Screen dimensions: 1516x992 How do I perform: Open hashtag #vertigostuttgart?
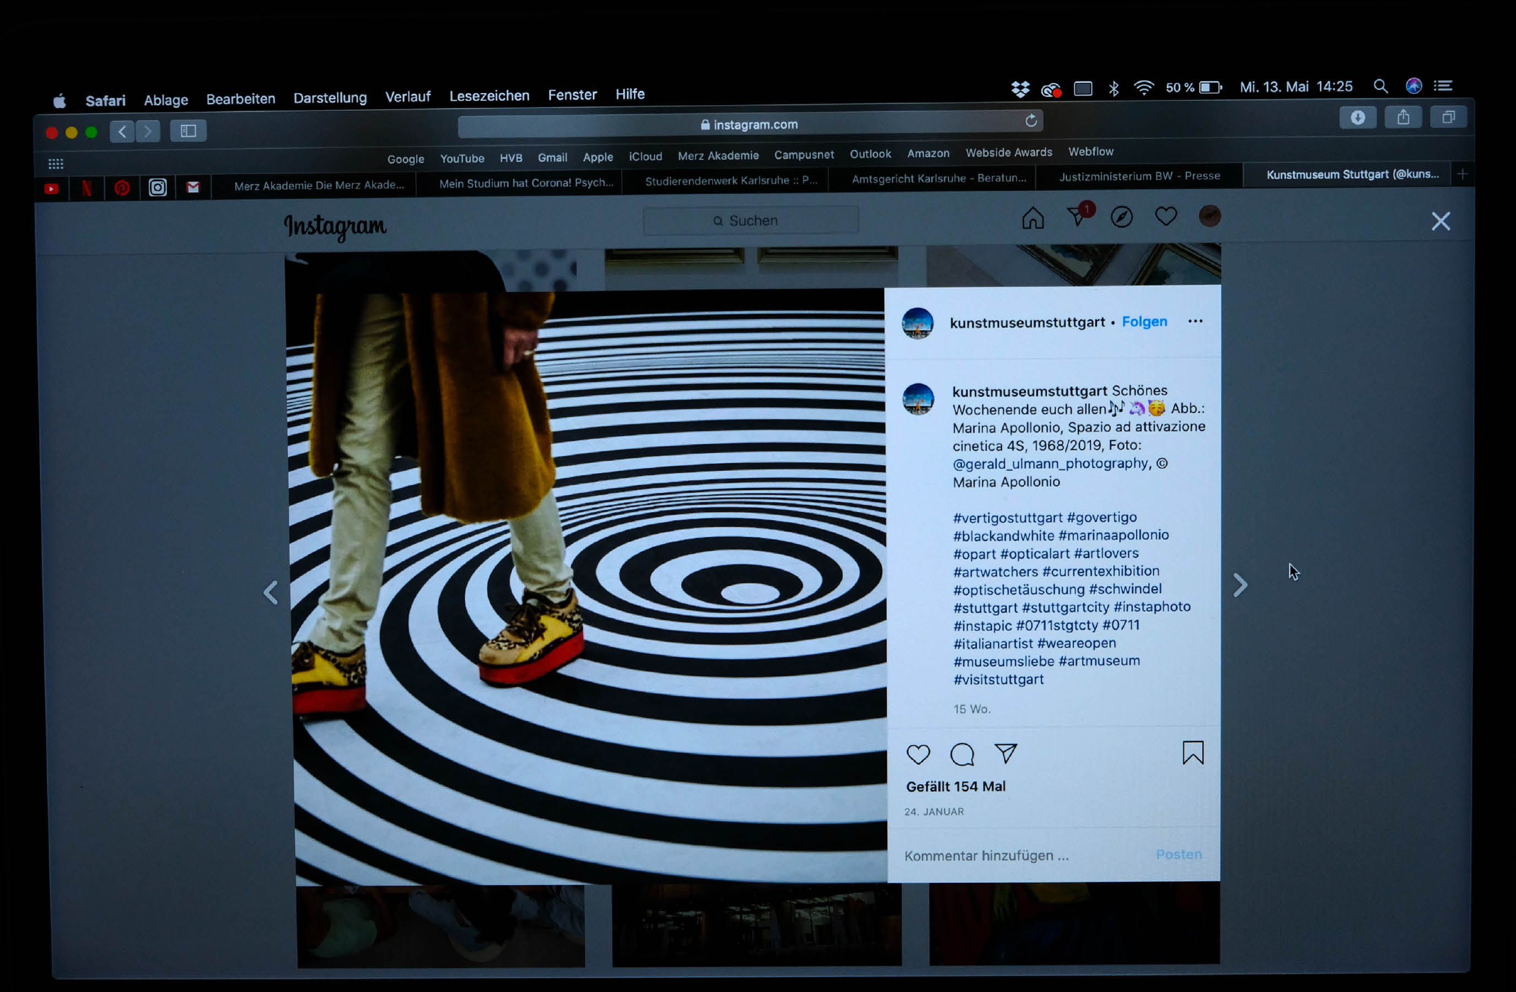tap(1008, 517)
